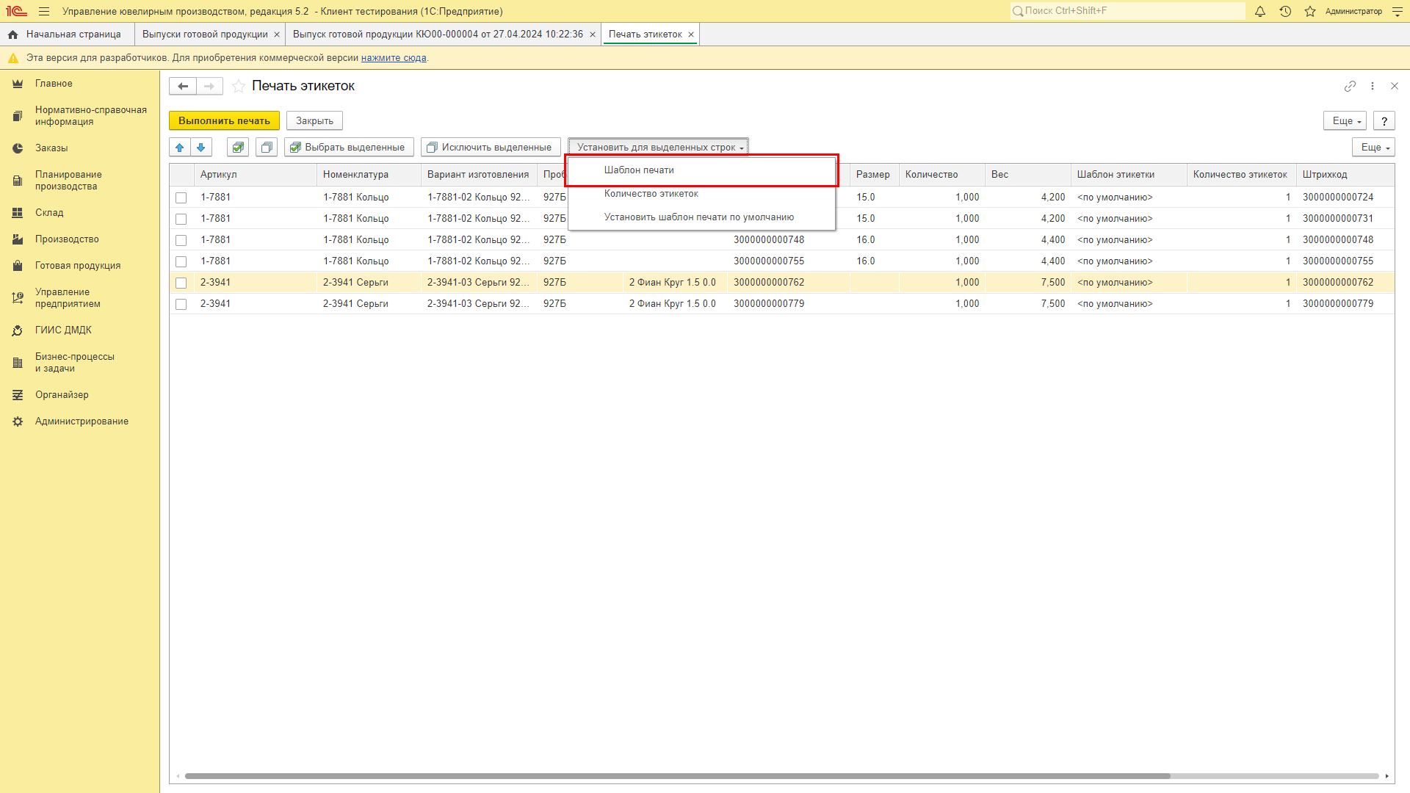
Task: Go forward with the right arrow button
Action: click(x=209, y=86)
